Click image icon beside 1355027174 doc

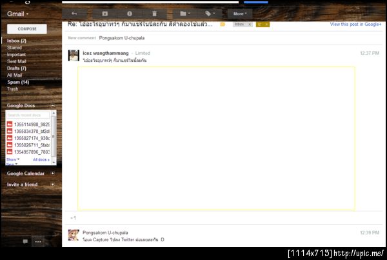[10, 138]
